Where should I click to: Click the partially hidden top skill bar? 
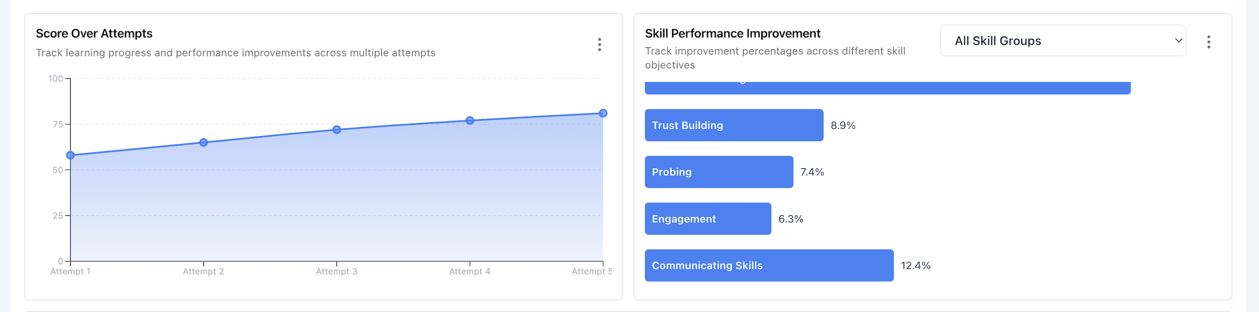(x=887, y=88)
